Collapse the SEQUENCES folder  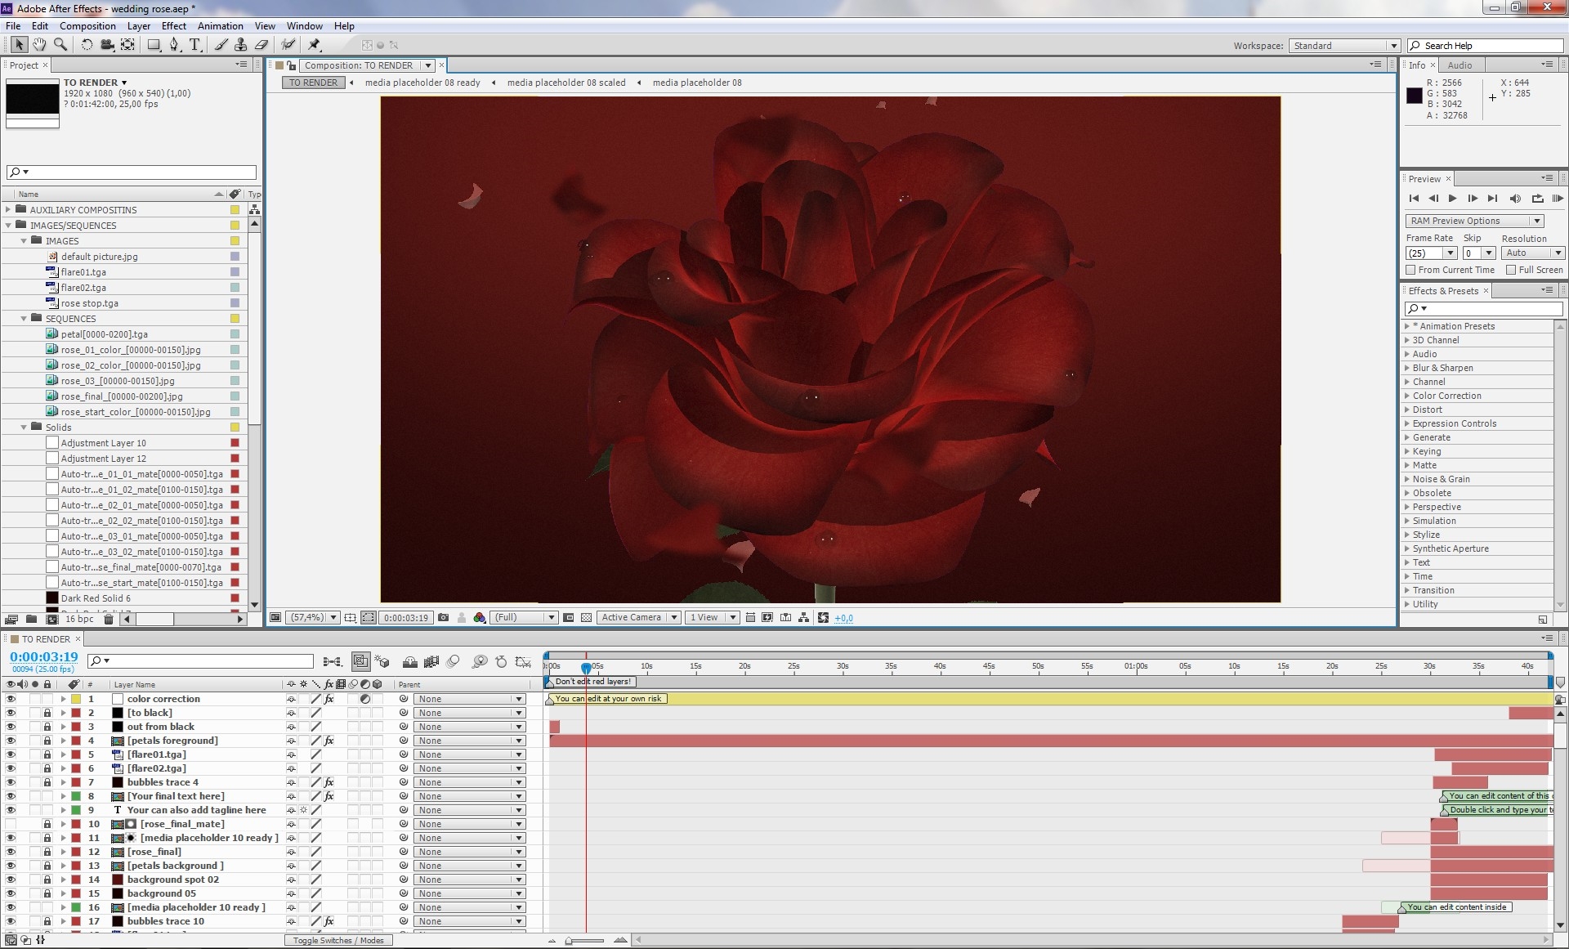point(24,319)
